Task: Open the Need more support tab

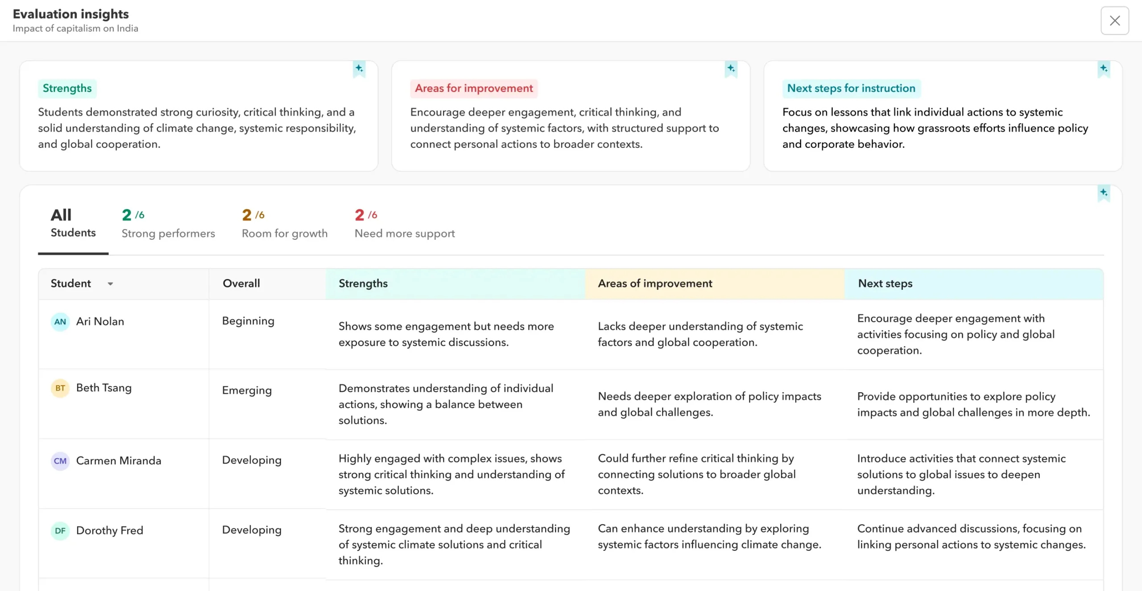Action: (404, 223)
